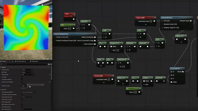Open the property matrix grid icon

(49, 64)
